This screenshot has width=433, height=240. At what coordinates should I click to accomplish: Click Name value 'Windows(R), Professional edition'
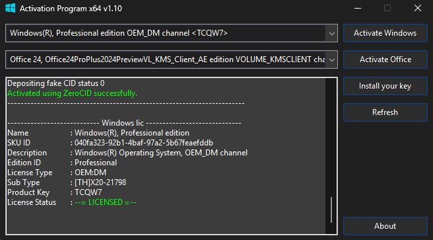pyautogui.click(x=132, y=133)
